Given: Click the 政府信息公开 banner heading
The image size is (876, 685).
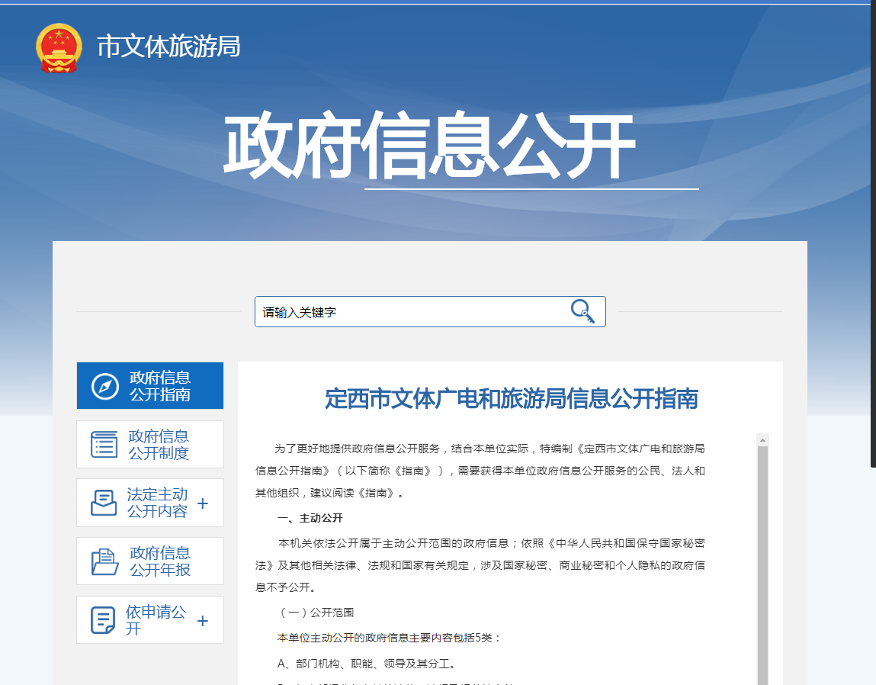Looking at the screenshot, I should [x=429, y=146].
